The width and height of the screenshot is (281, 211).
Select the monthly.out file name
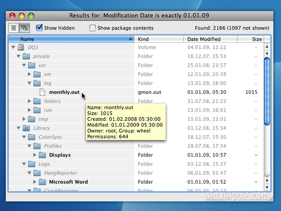coord(64,92)
